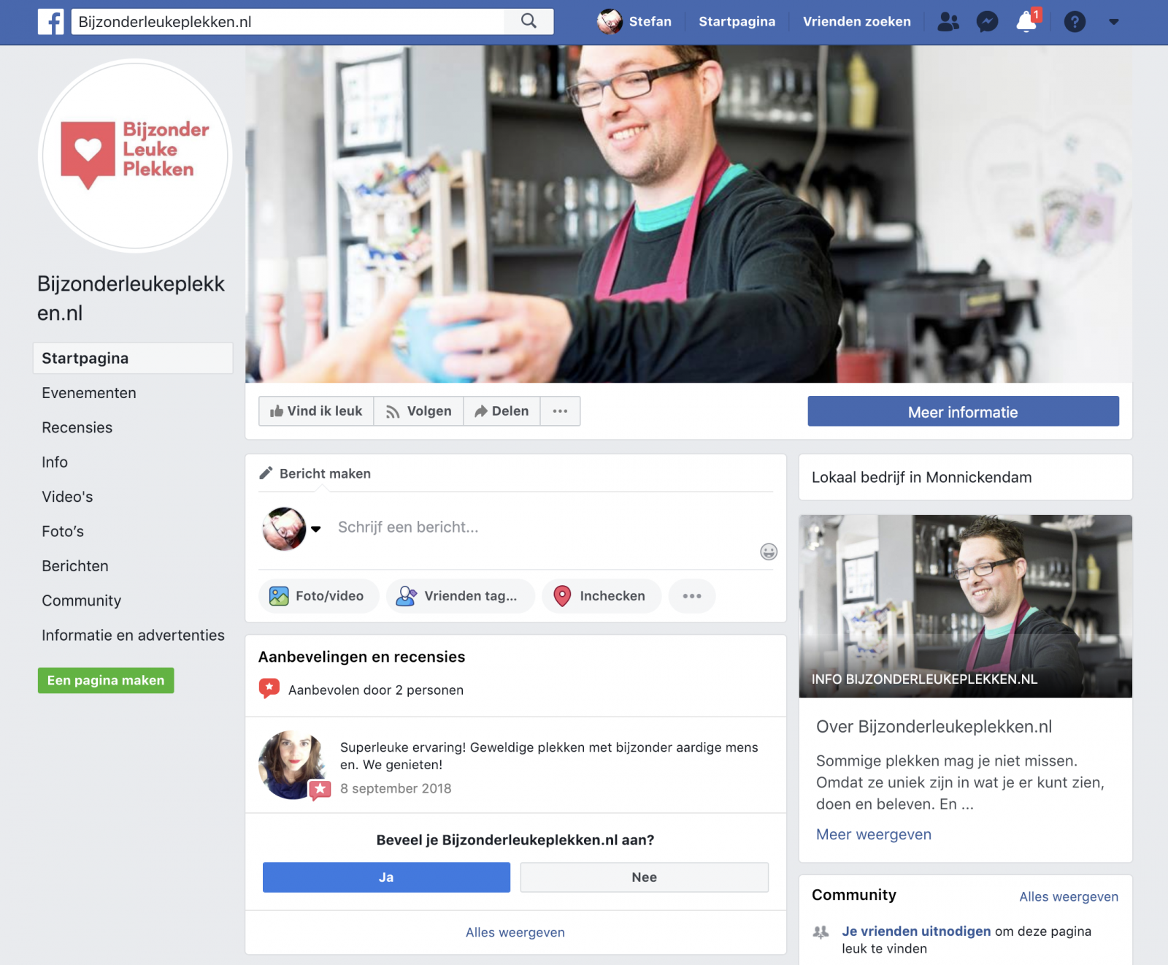Open Info in sidebar
The width and height of the screenshot is (1168, 965).
pyautogui.click(x=55, y=462)
